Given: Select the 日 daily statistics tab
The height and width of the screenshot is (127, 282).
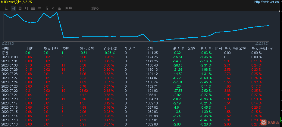Looking at the screenshot, I should click(x=13, y=8).
